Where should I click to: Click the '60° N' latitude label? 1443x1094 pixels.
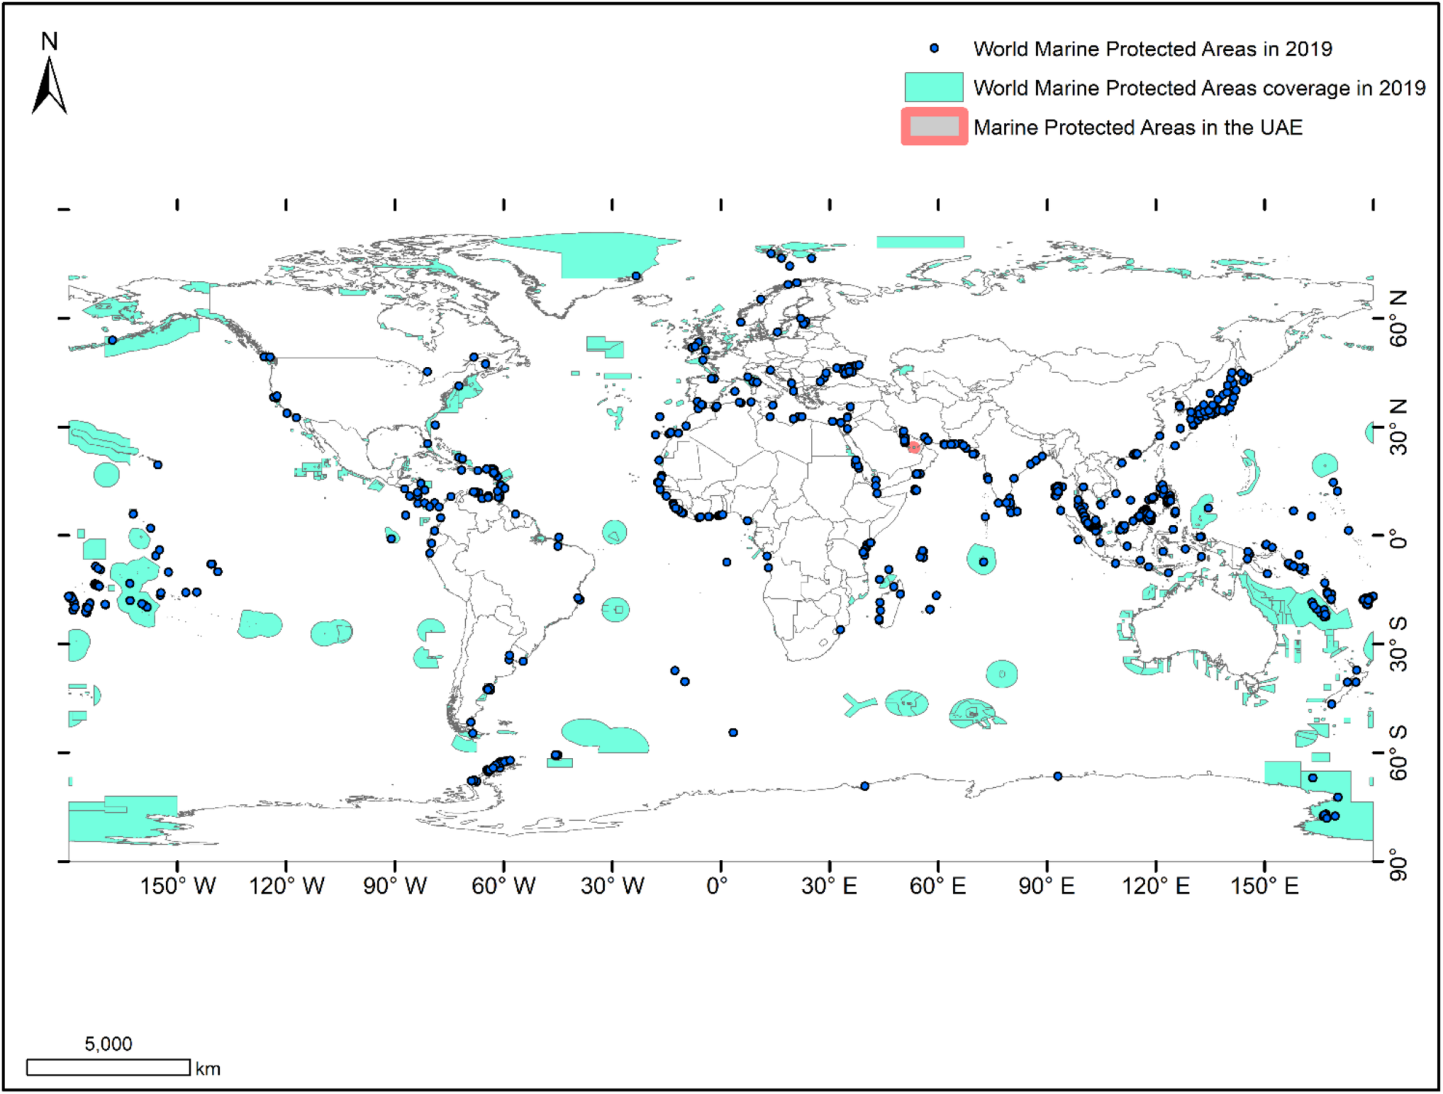(1398, 319)
